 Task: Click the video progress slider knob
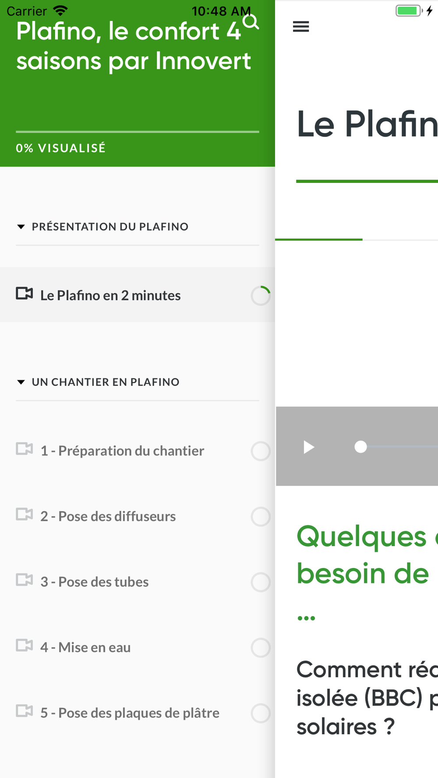click(360, 447)
